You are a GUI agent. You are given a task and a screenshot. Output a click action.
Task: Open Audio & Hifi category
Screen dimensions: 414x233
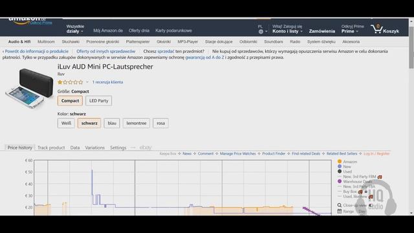click(x=19, y=41)
